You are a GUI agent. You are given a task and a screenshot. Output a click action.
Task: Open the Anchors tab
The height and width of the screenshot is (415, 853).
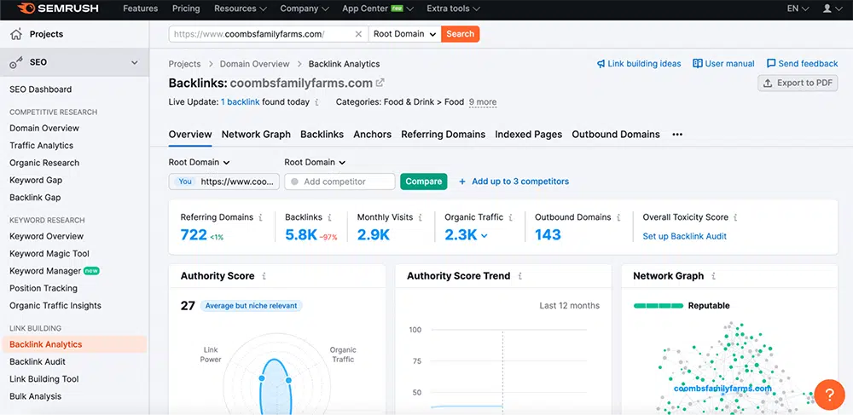click(372, 135)
